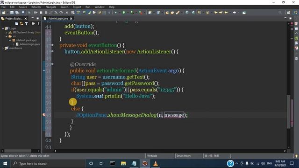The height and width of the screenshot is (168, 299).
Task: Open the forward history dropdown arrow
Action: click(238, 13)
